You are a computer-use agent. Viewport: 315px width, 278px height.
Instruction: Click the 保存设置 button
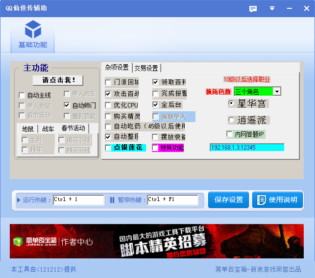click(x=229, y=200)
